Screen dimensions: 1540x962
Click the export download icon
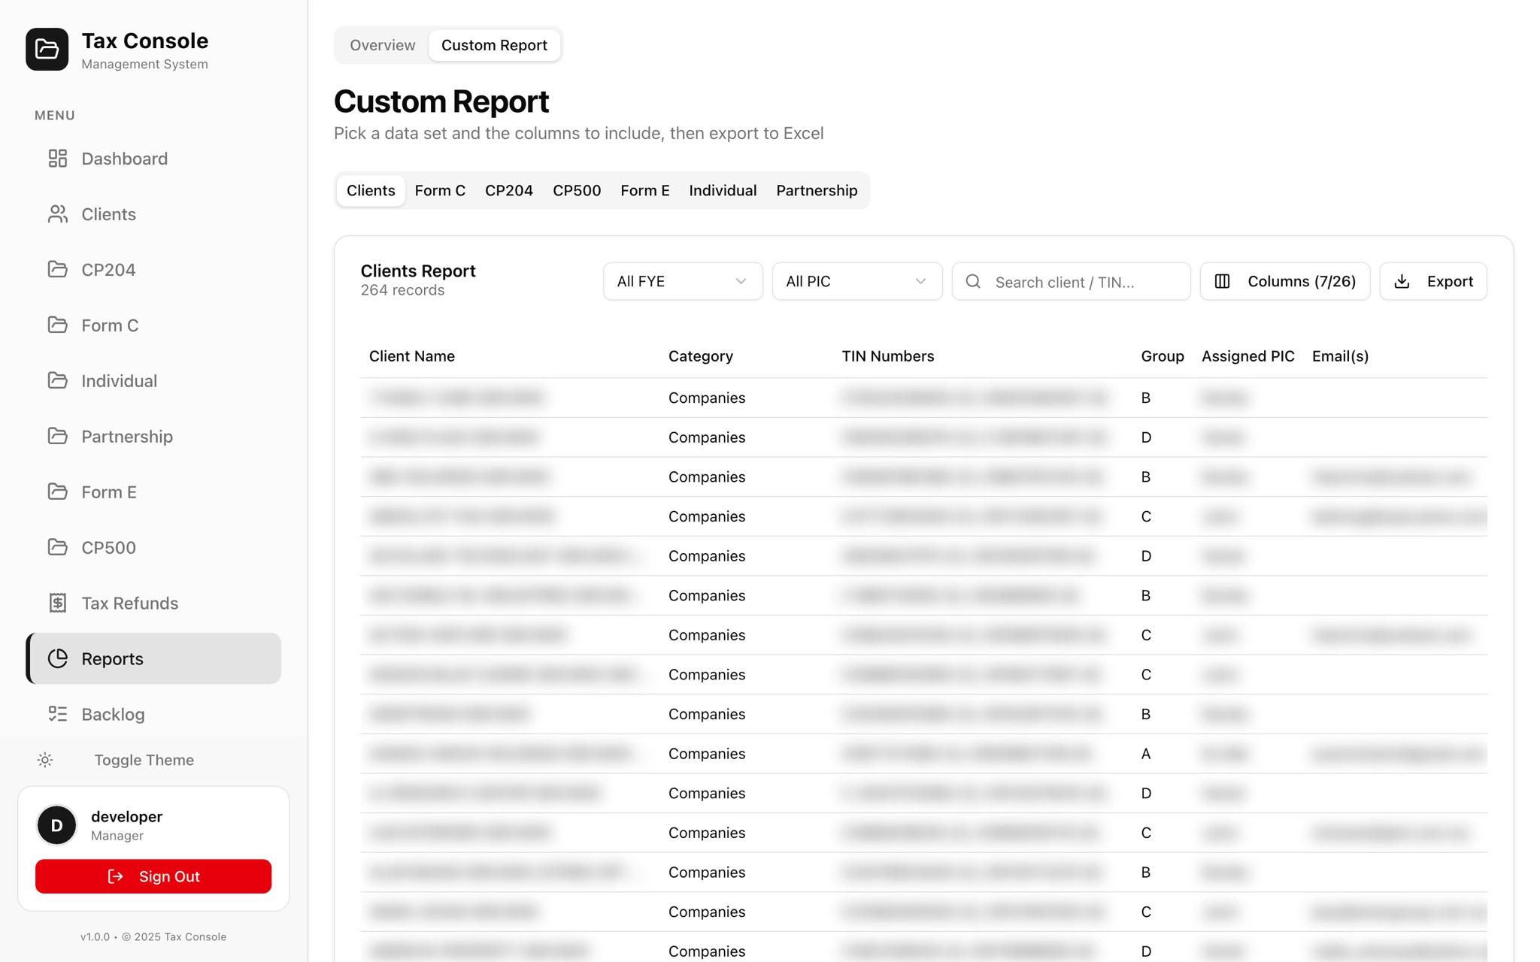tap(1402, 282)
